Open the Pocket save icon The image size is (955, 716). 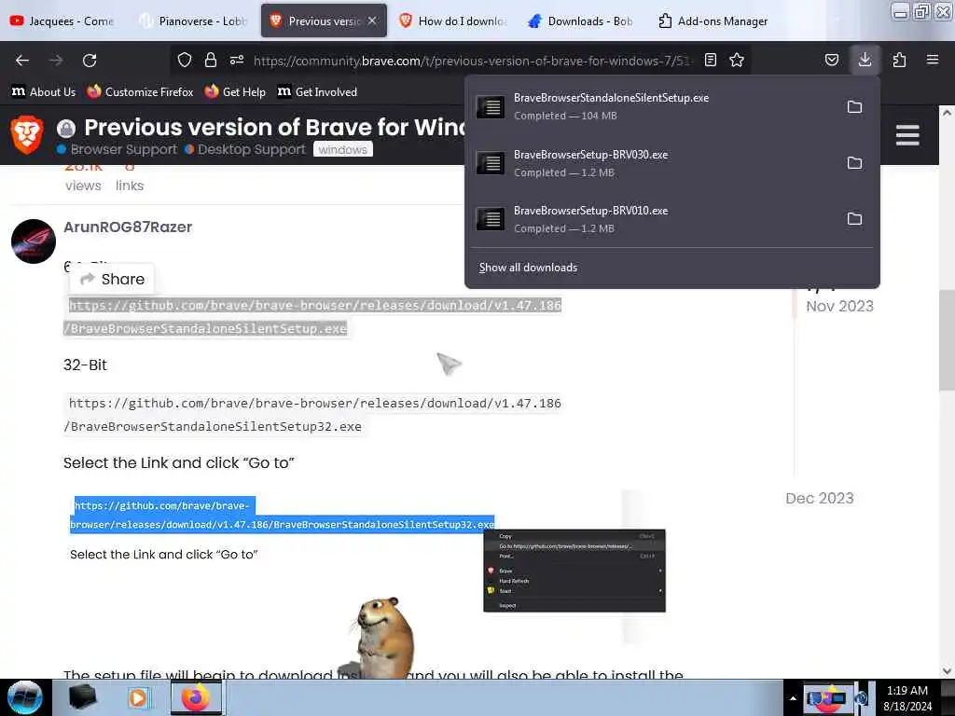831,60
